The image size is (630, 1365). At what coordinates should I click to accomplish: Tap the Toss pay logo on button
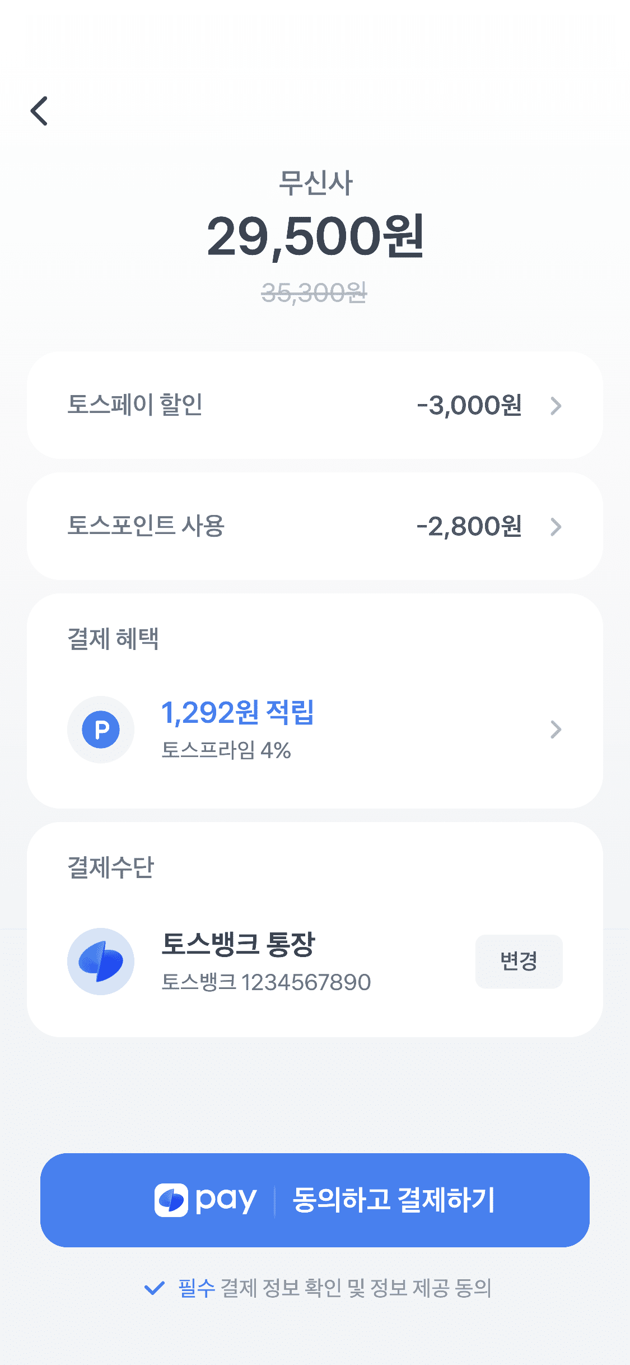[x=205, y=1200]
